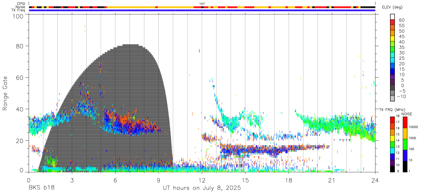Click the '10000' label on the NOISE scale

(x=413, y=127)
